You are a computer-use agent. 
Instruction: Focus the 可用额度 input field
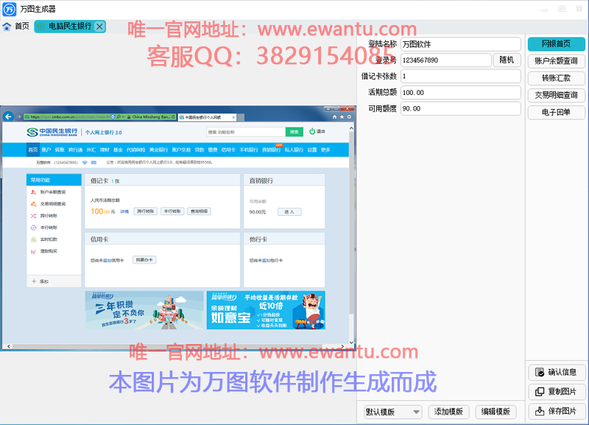(461, 108)
